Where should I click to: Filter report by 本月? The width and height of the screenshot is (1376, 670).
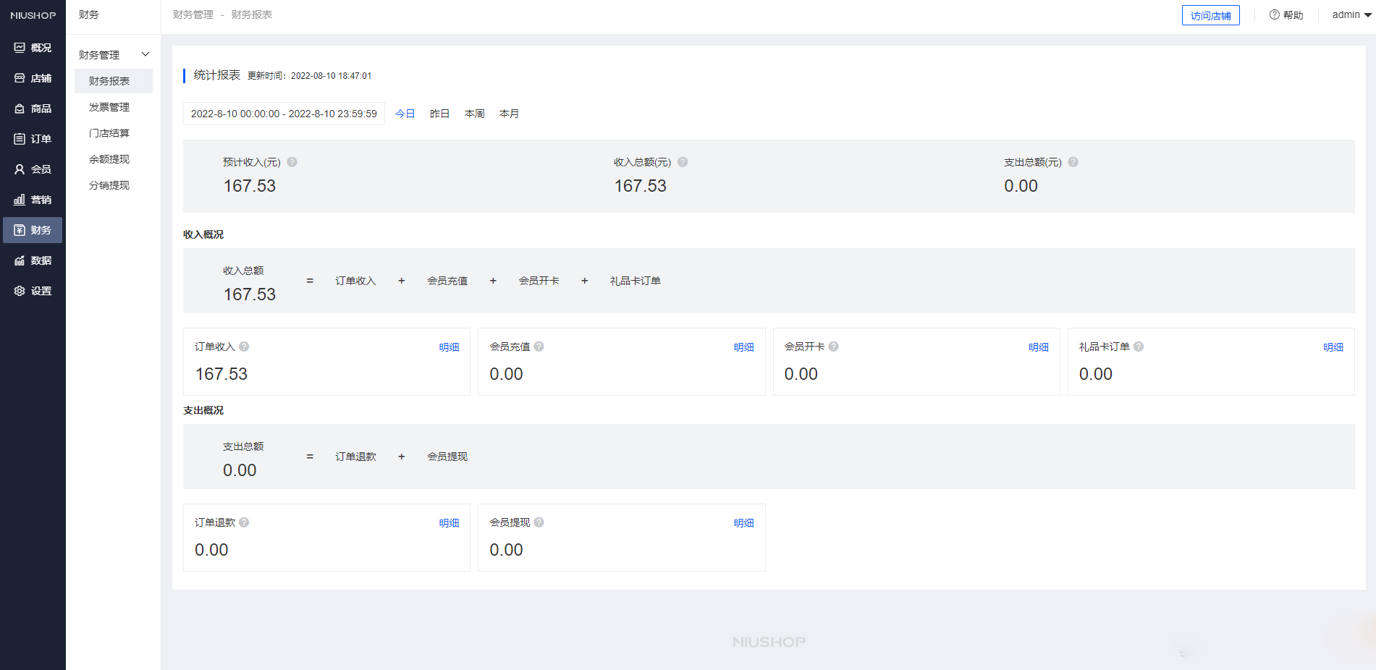tap(509, 114)
